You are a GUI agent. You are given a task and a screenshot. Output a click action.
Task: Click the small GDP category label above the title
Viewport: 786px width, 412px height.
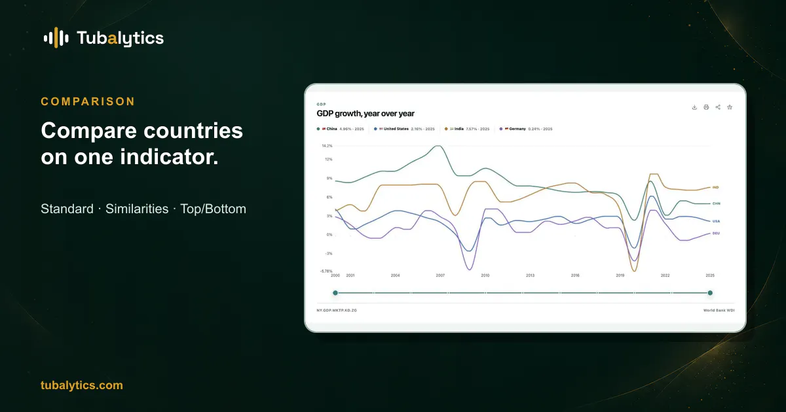tap(321, 105)
